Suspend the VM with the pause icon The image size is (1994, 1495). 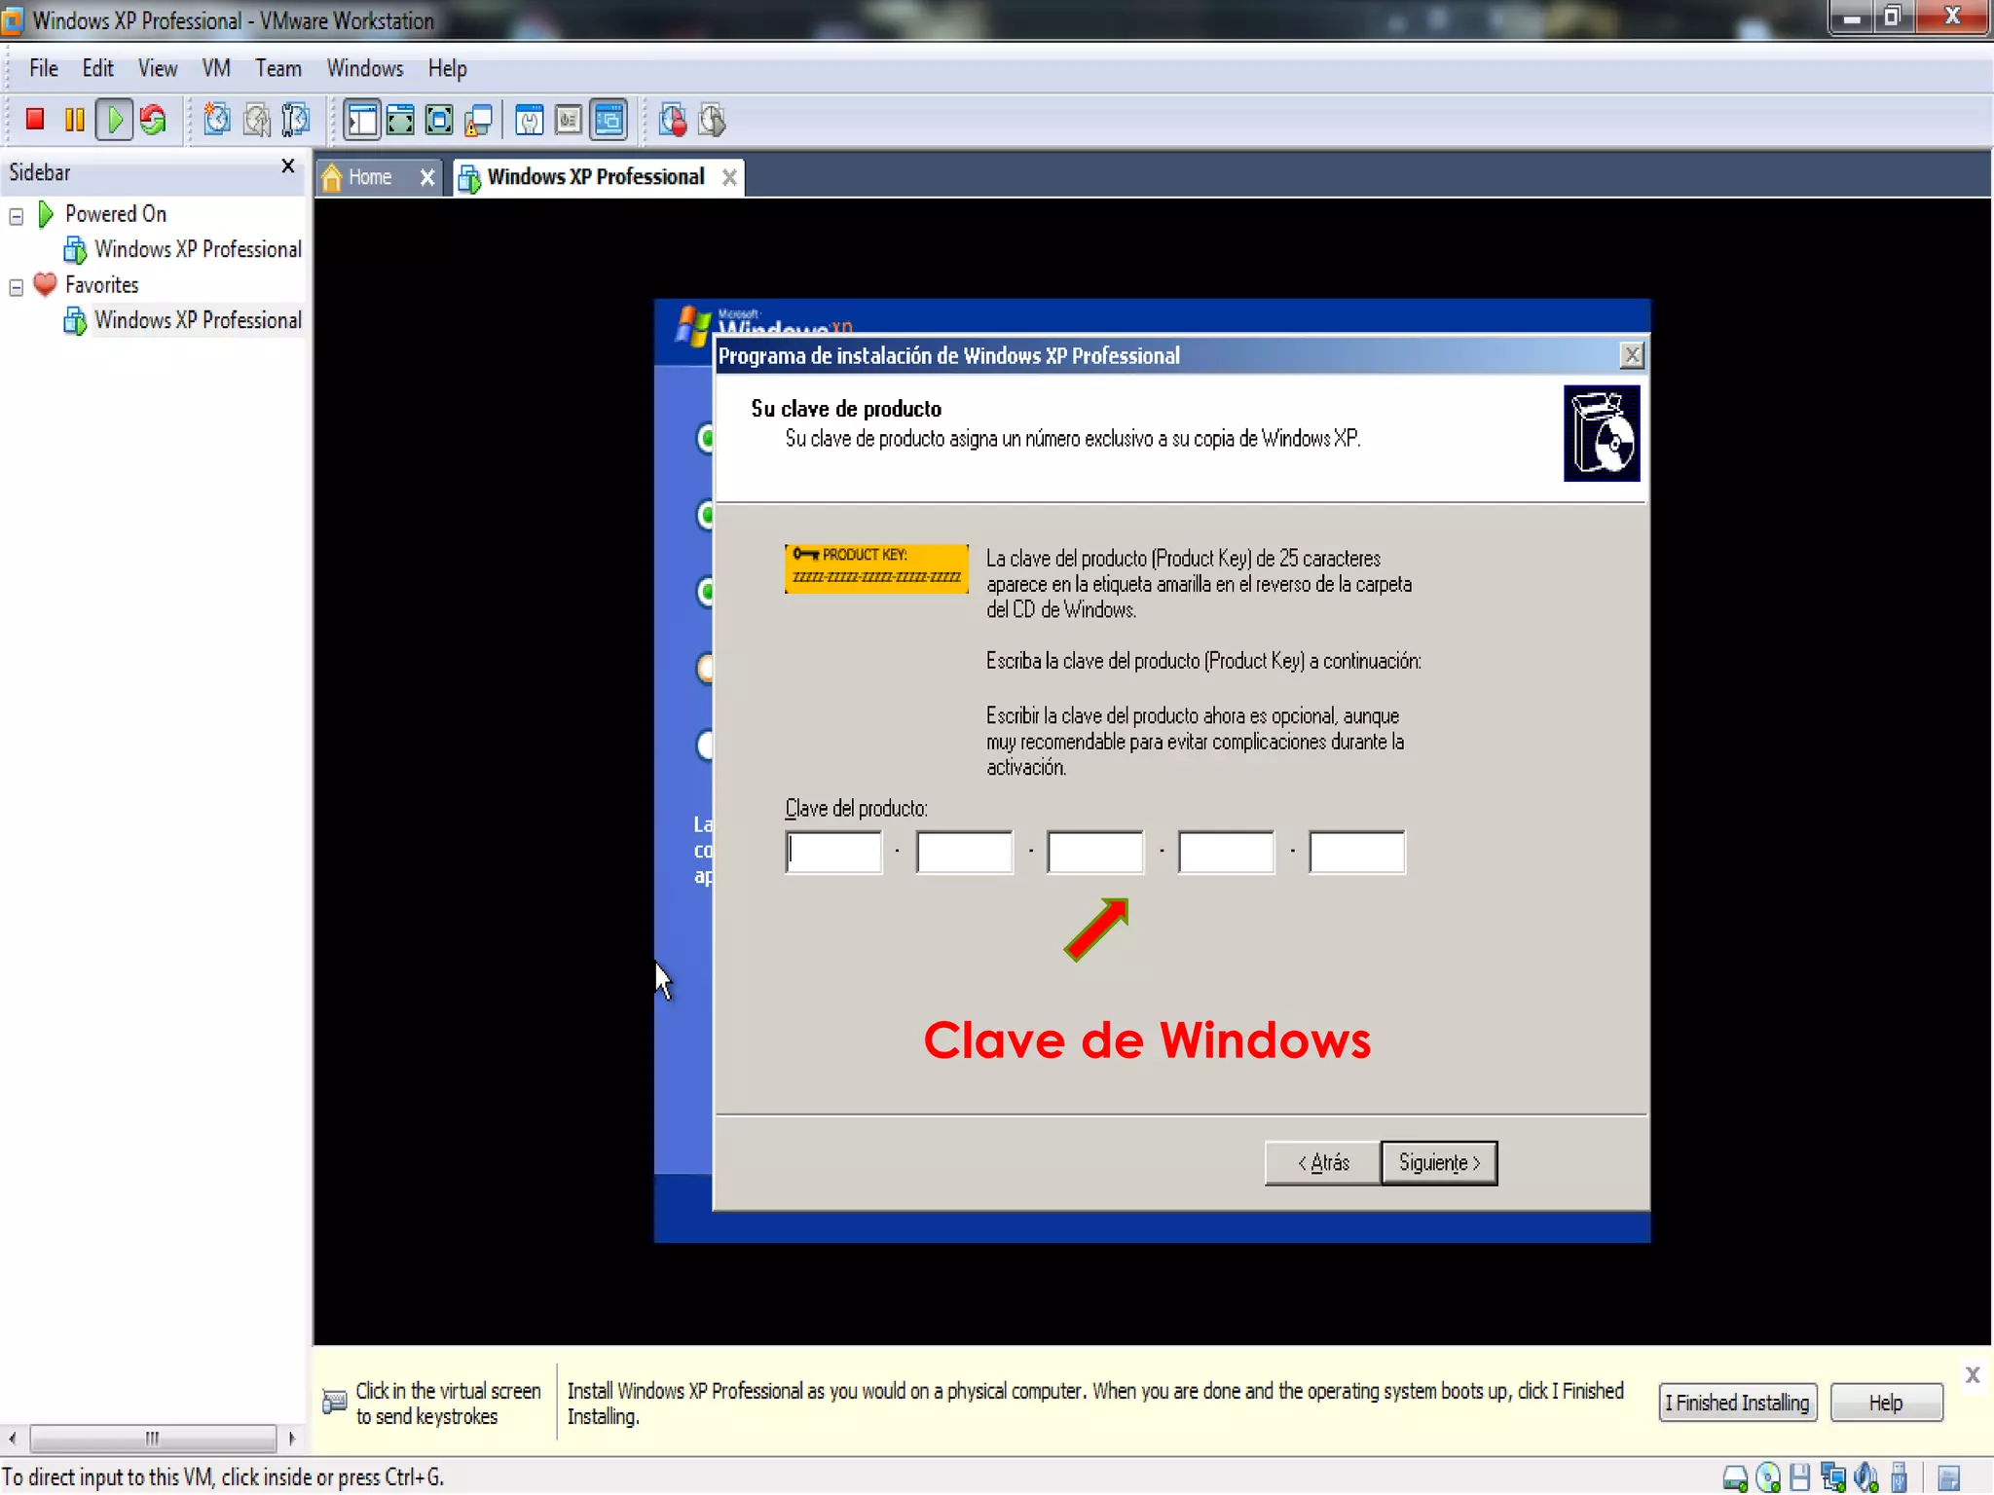point(75,120)
